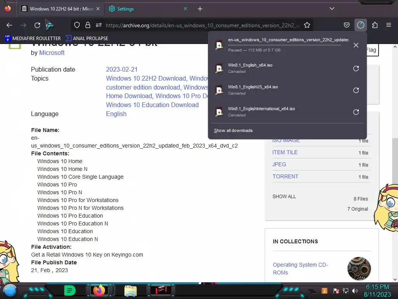Select the Windows 10 Pro list entry
Screen dimensions: 398x299
(x=57, y=185)
